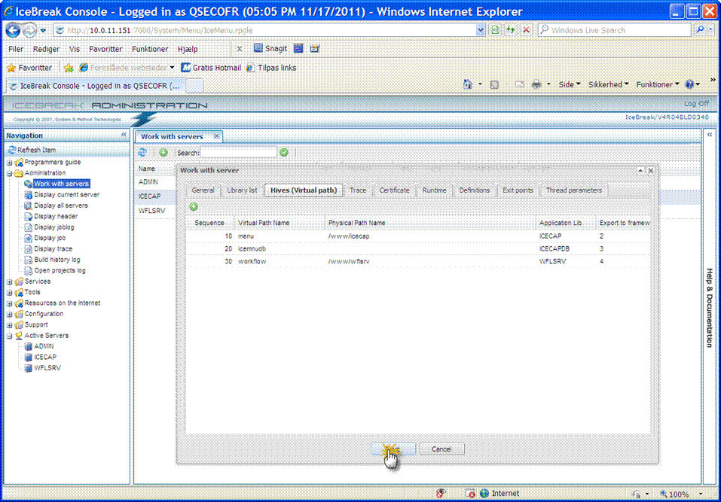Click the Search input field
Screen dimensions: 721x502
pyautogui.click(x=239, y=153)
